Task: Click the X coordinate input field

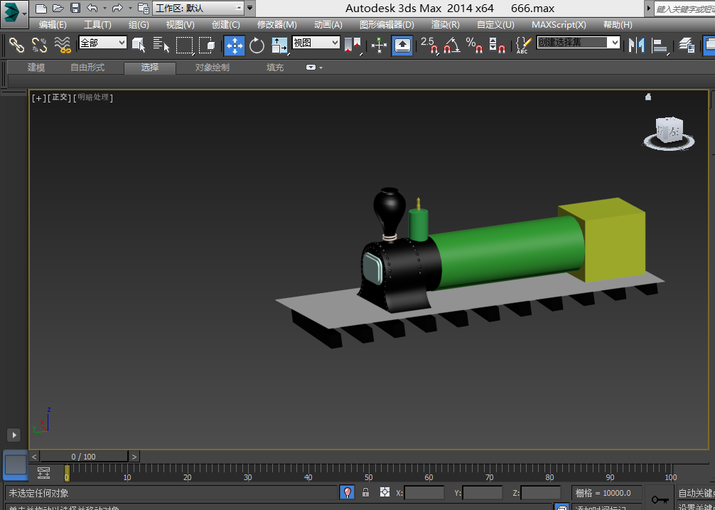Action: coord(424,492)
